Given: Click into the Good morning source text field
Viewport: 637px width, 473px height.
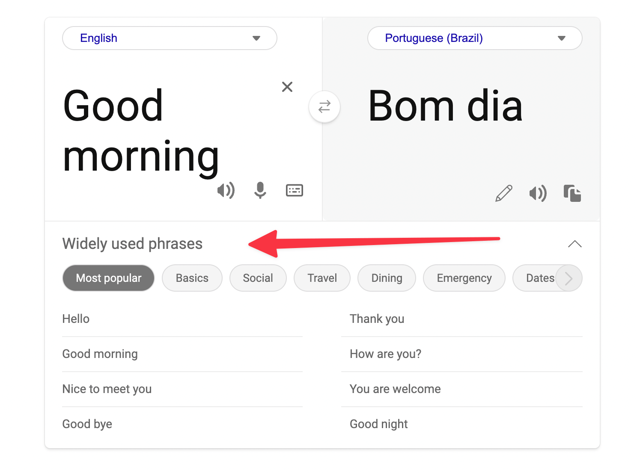Looking at the screenshot, I should 171,130.
